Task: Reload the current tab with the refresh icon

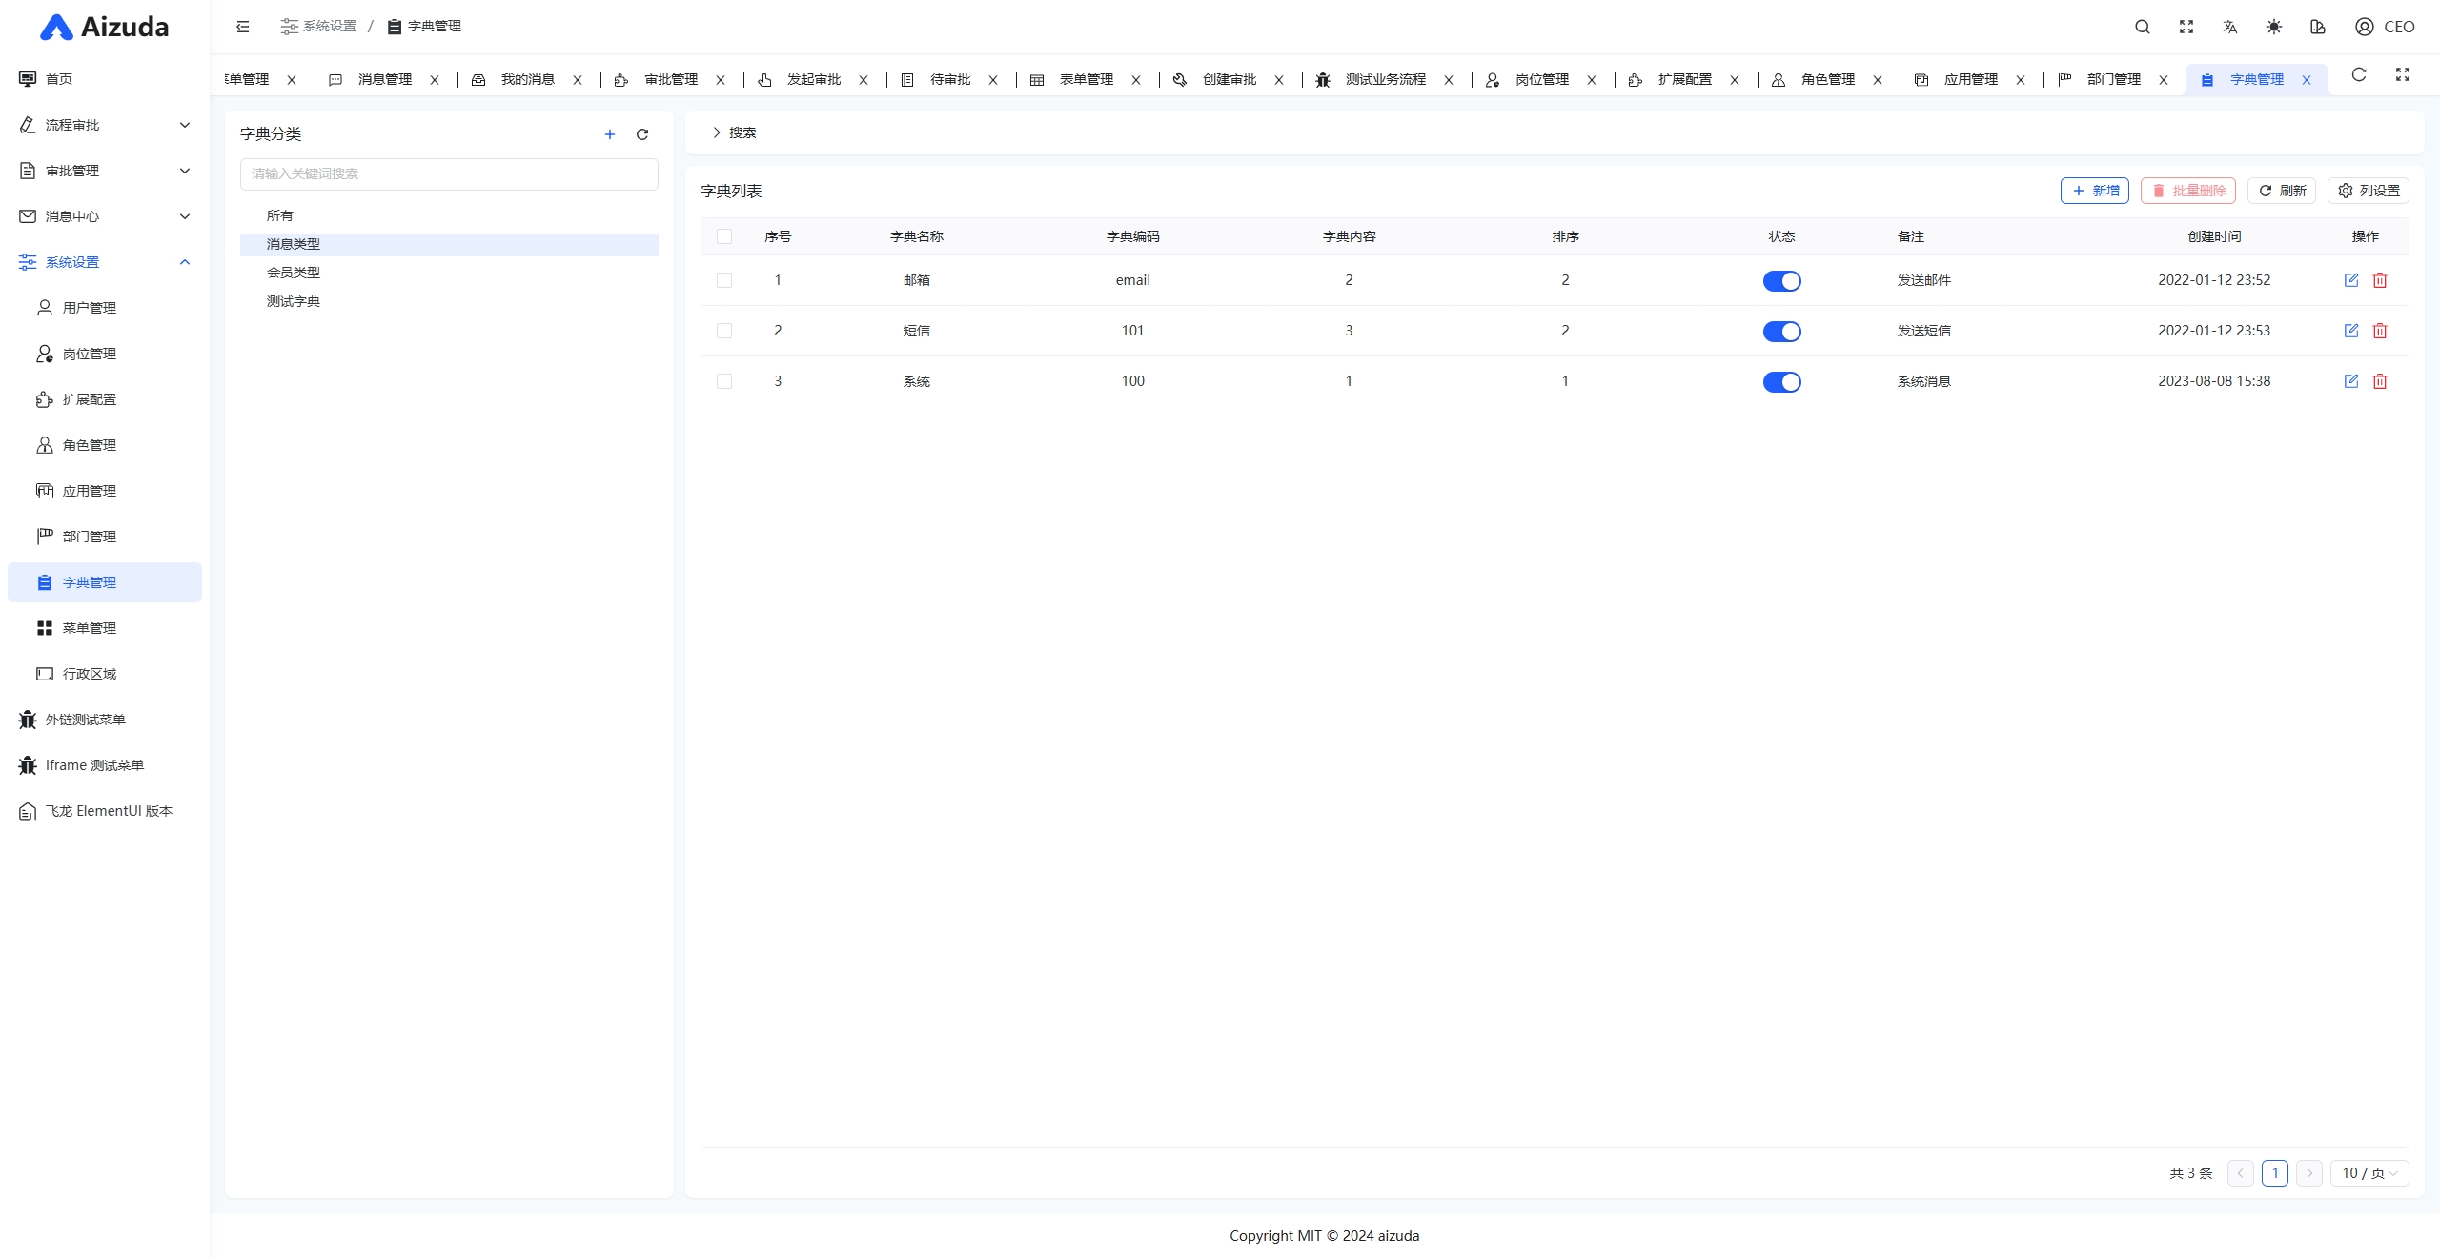Action: (2358, 75)
